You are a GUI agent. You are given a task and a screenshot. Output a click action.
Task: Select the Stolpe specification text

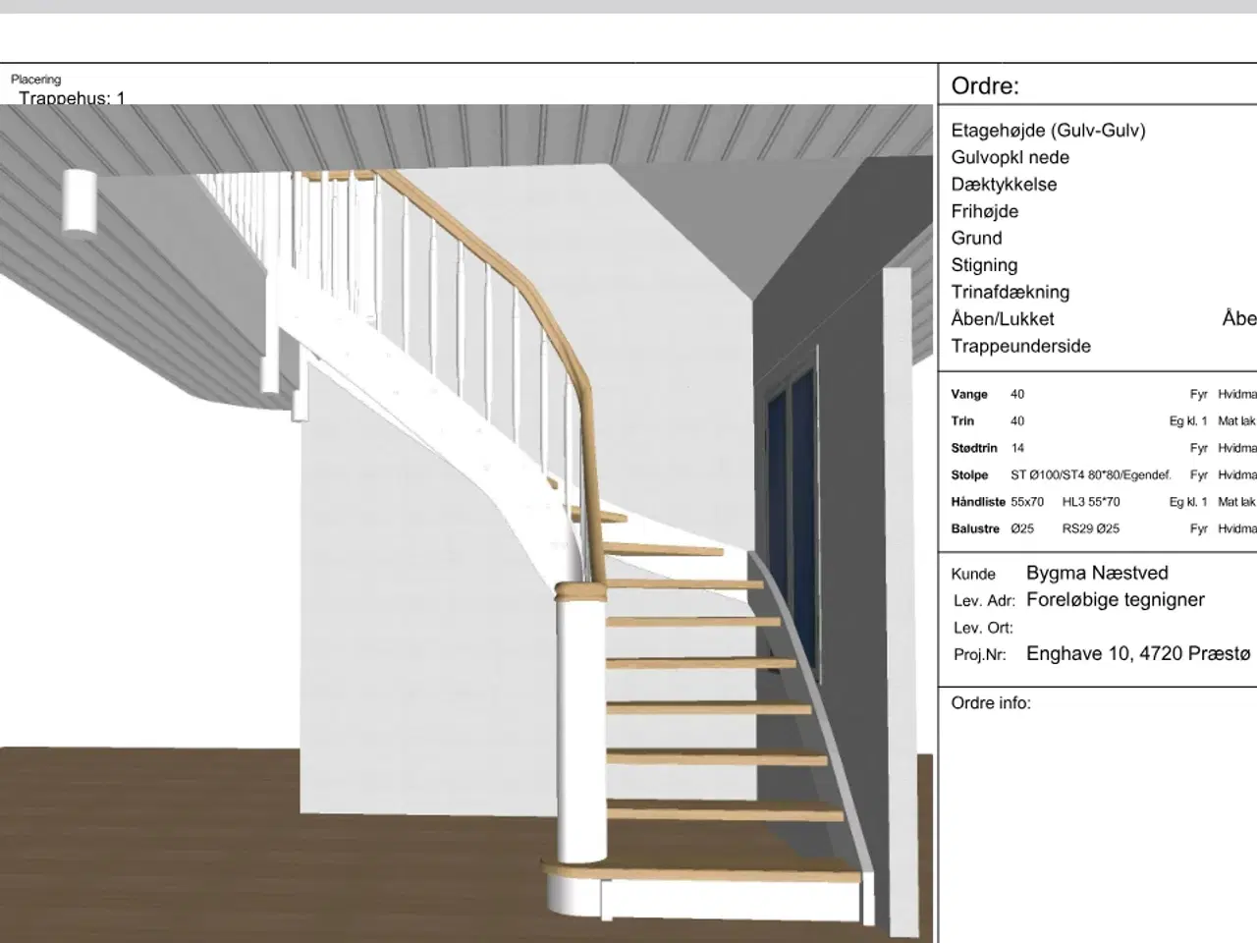coord(1090,475)
